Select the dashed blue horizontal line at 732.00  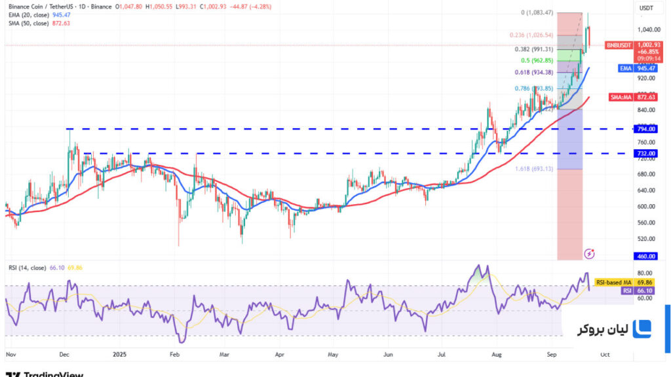pyautogui.click(x=358, y=153)
